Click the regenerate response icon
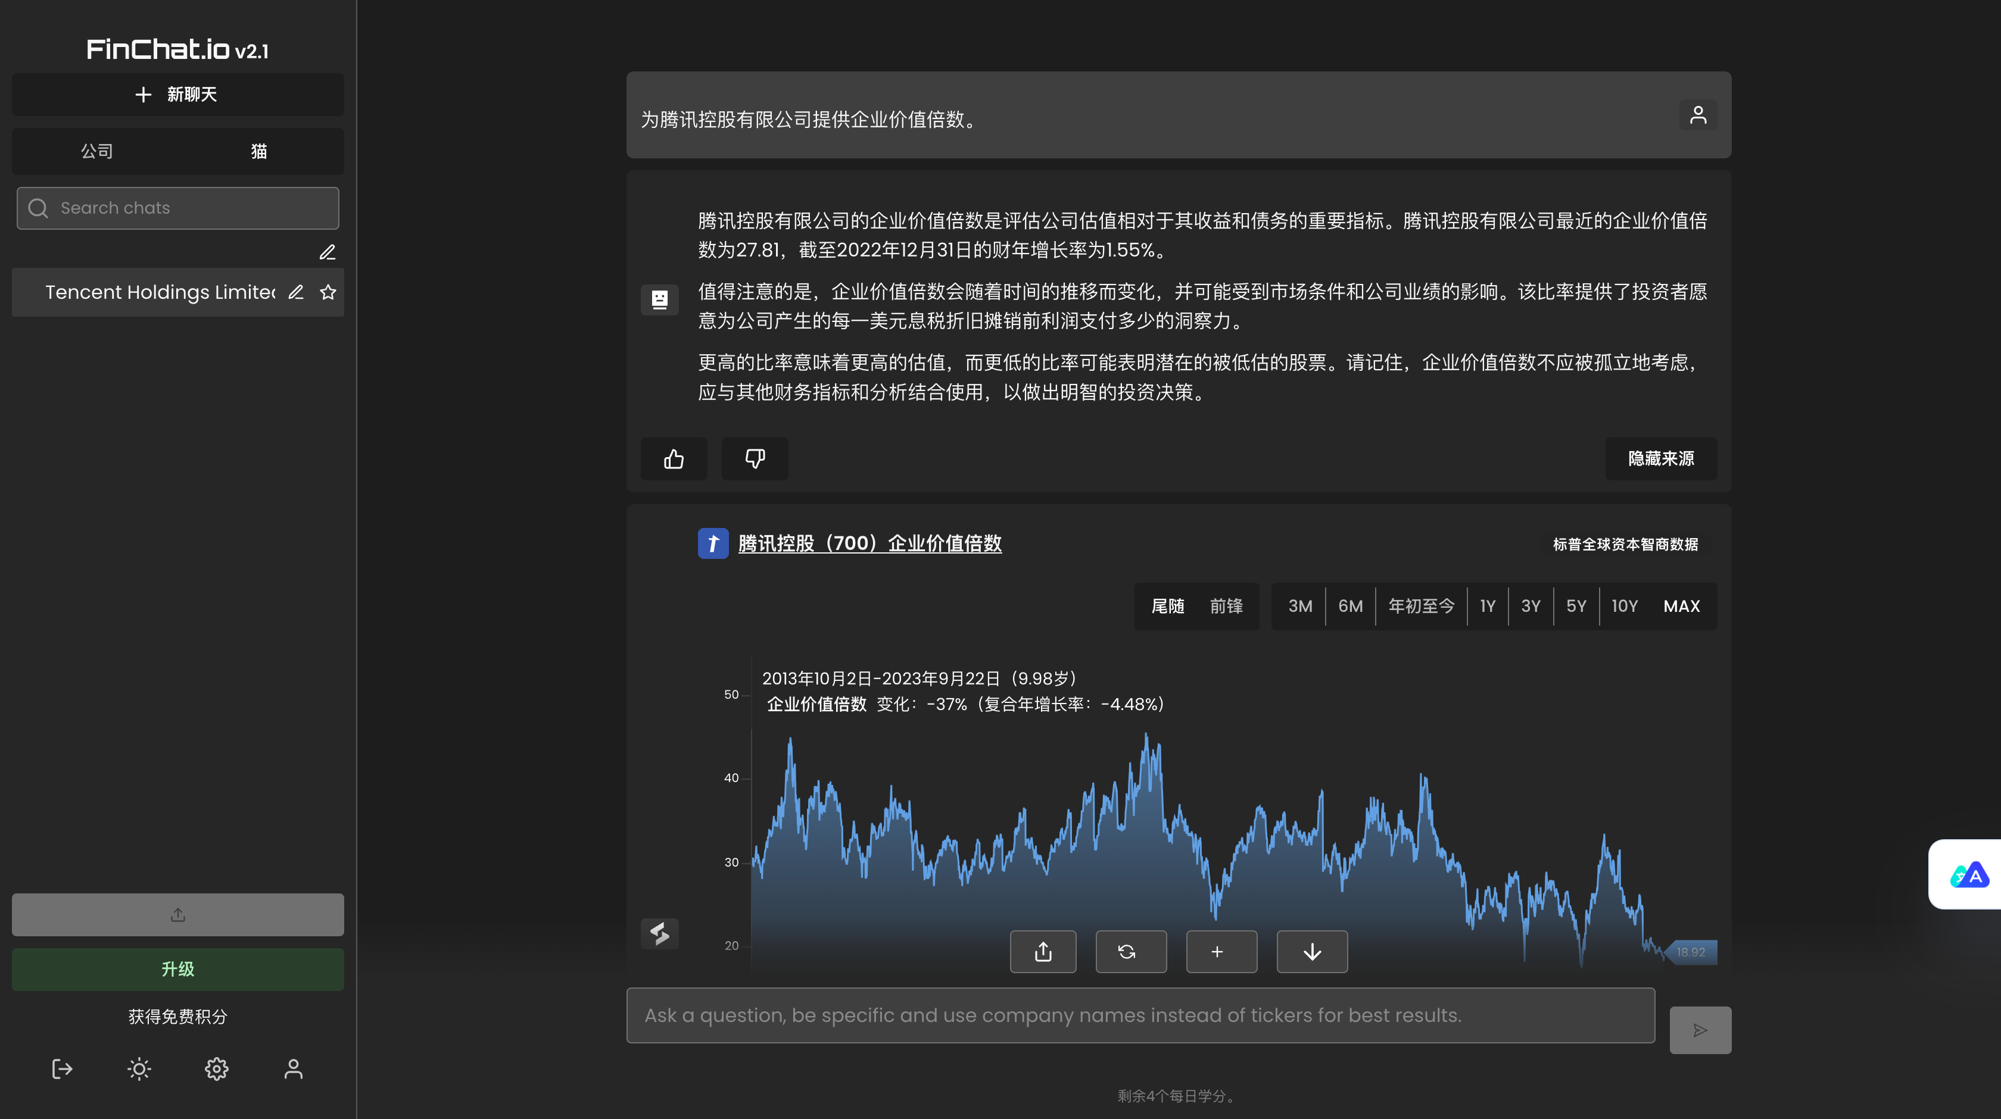Screen dimensions: 2001x1119 (1130, 951)
